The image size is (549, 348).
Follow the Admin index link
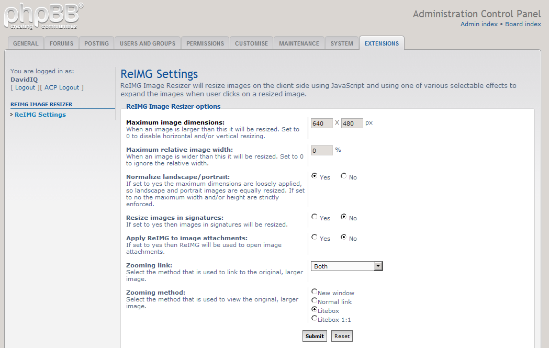point(479,24)
